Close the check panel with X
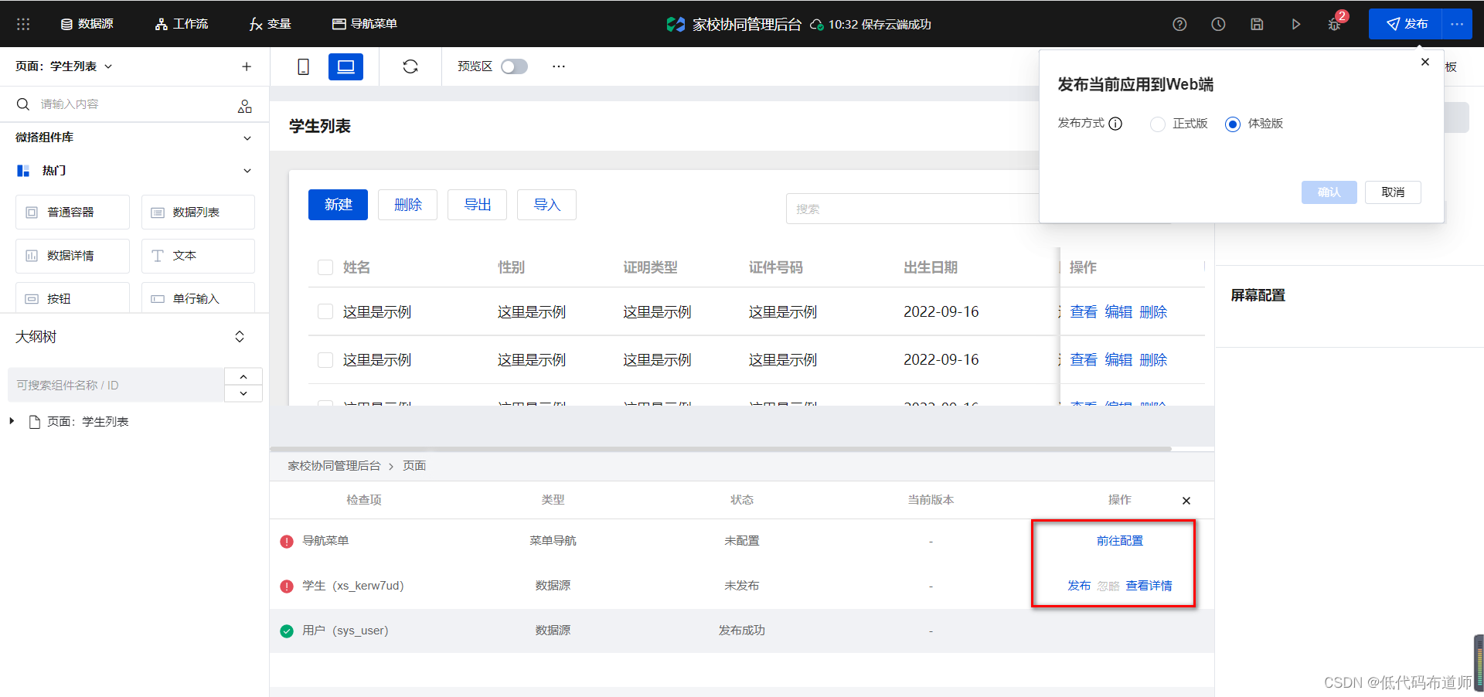Viewport: 1484px width, 697px height. click(1186, 501)
